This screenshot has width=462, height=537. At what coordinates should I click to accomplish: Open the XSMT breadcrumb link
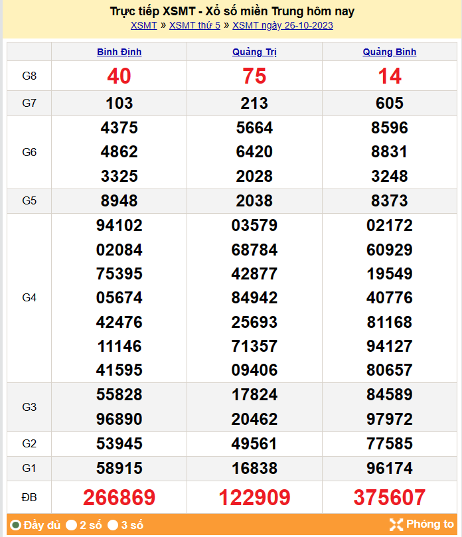coord(143,25)
